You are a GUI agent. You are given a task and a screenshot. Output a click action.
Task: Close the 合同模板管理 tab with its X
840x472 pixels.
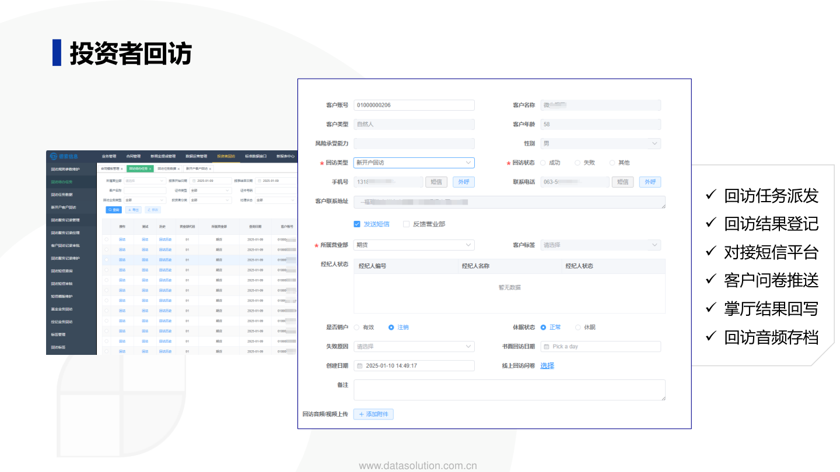tap(121, 169)
